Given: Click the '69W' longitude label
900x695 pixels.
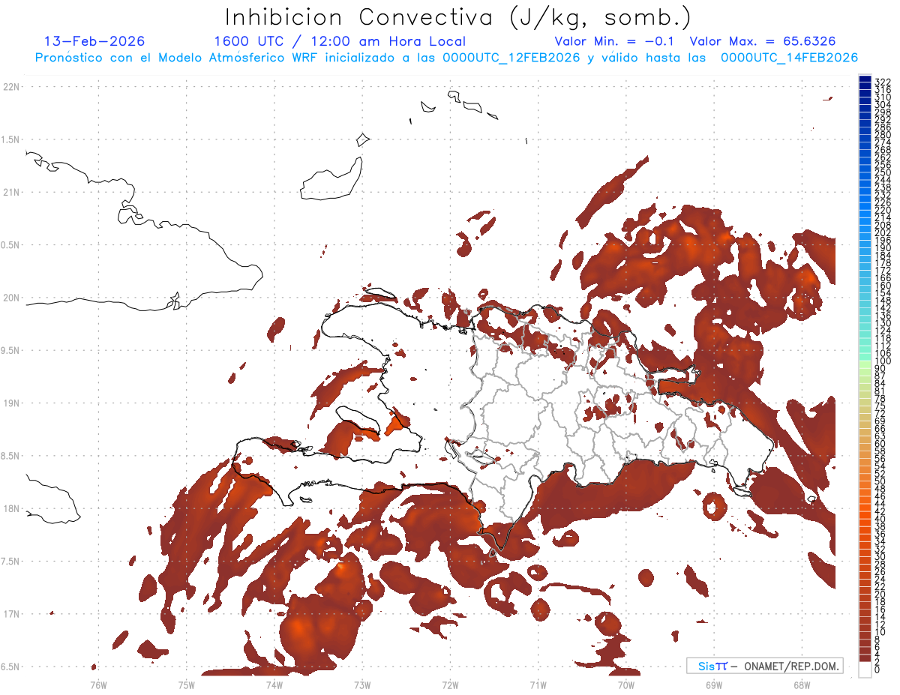Looking at the screenshot, I should (x=714, y=685).
